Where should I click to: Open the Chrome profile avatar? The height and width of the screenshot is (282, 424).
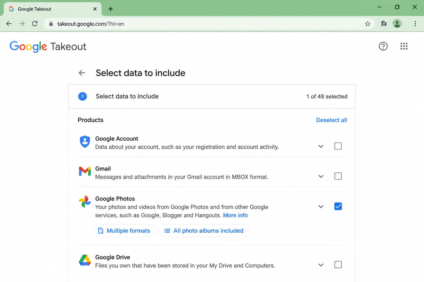pyautogui.click(x=397, y=24)
